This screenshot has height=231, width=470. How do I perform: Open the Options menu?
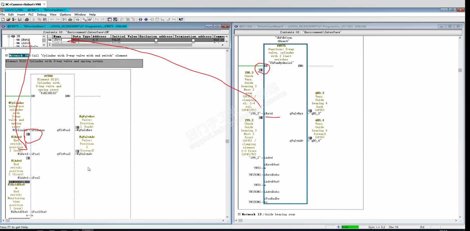click(65, 14)
